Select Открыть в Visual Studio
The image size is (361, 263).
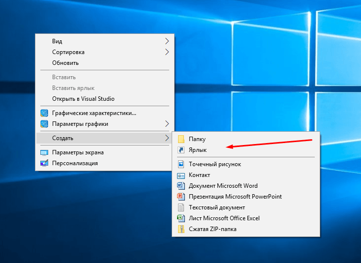point(83,99)
